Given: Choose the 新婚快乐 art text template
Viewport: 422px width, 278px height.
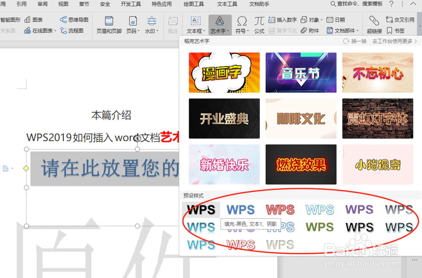Looking at the screenshot, I should pyautogui.click(x=224, y=165).
